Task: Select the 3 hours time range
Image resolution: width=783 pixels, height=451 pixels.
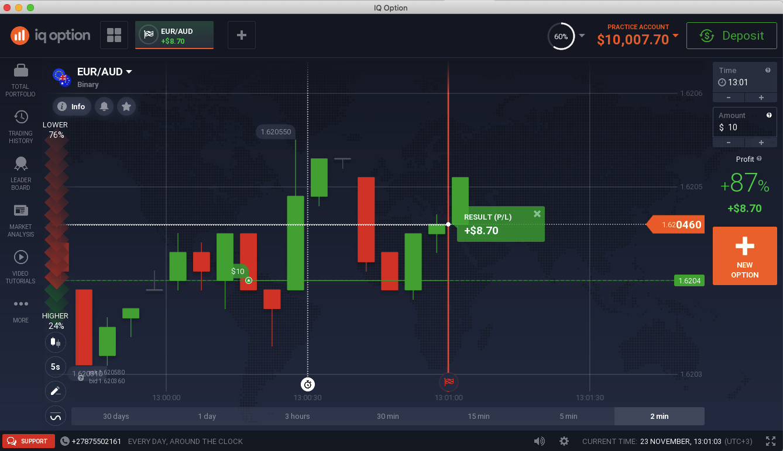Action: 297,416
